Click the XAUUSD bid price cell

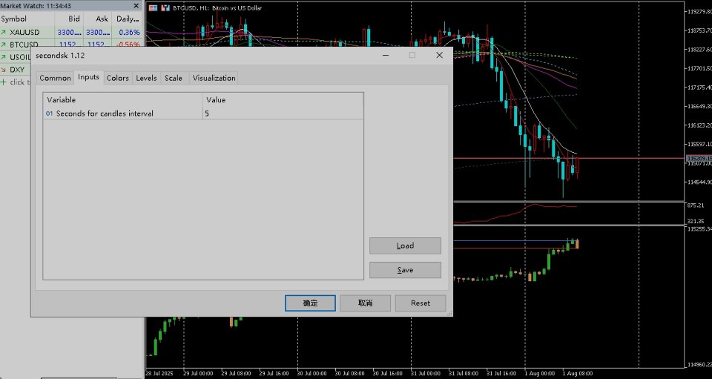[70, 33]
